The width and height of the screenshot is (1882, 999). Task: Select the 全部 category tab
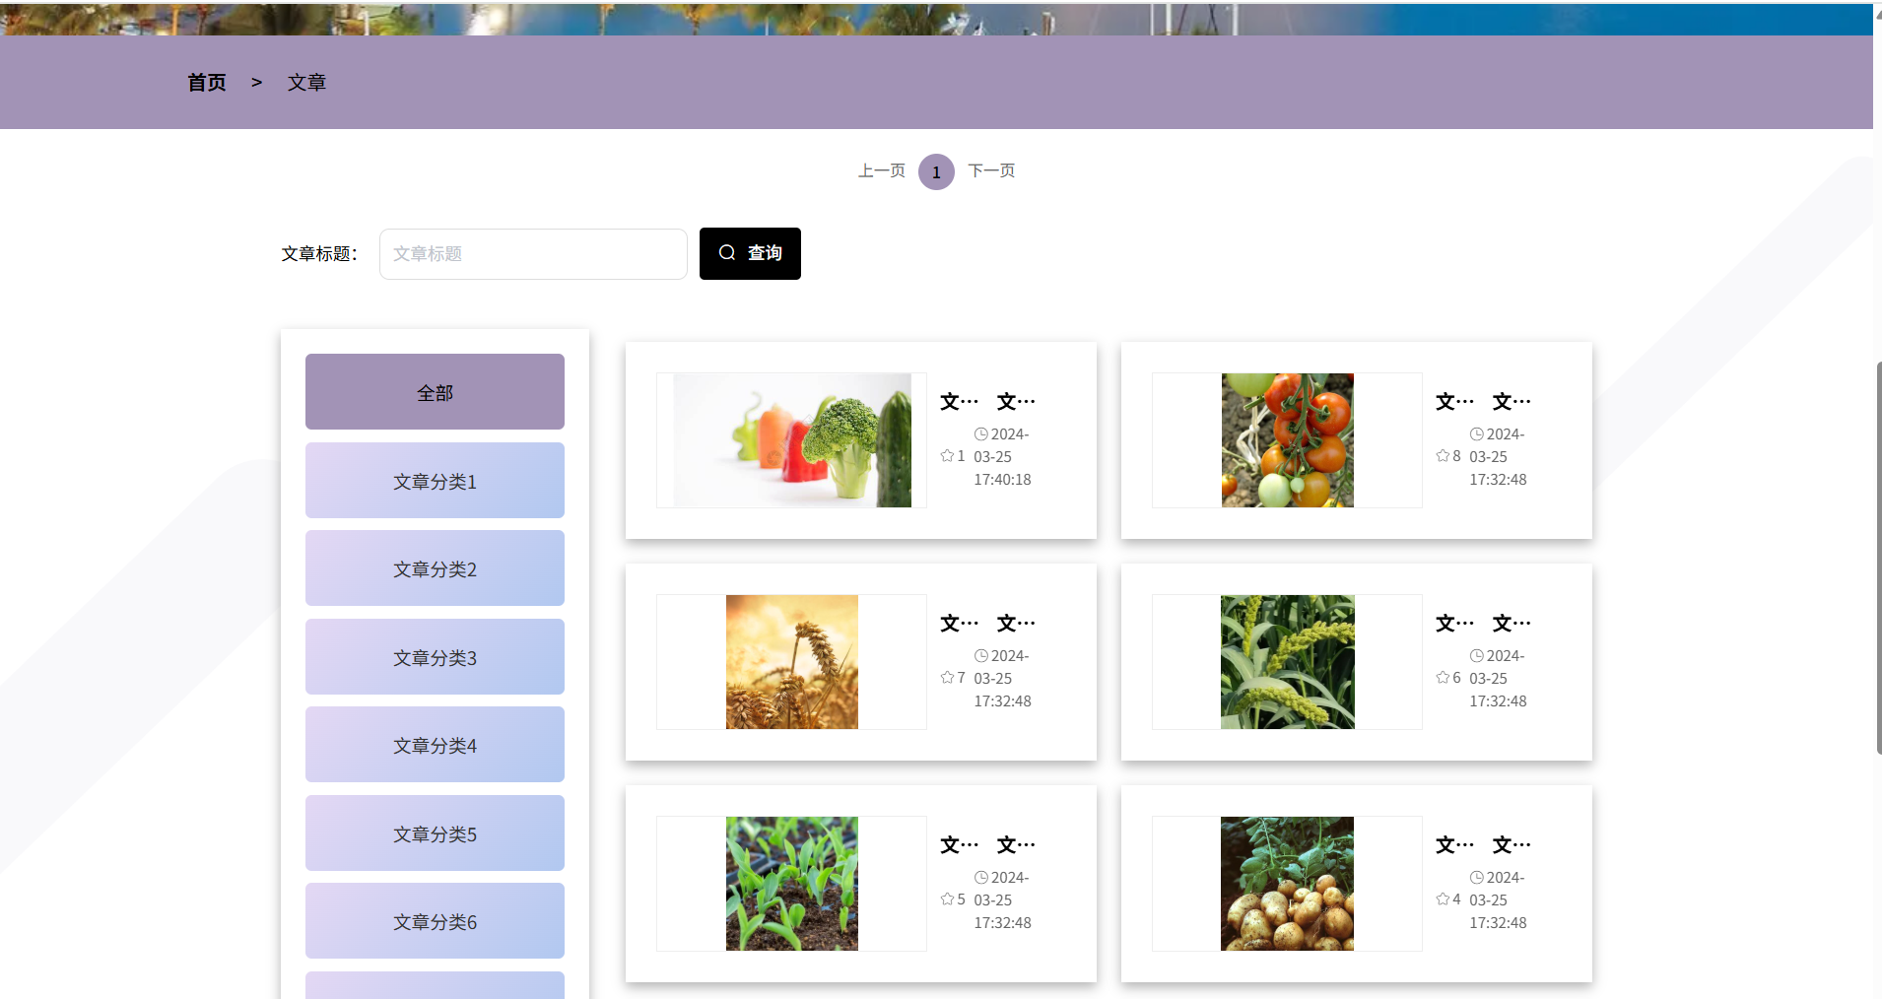coord(435,391)
